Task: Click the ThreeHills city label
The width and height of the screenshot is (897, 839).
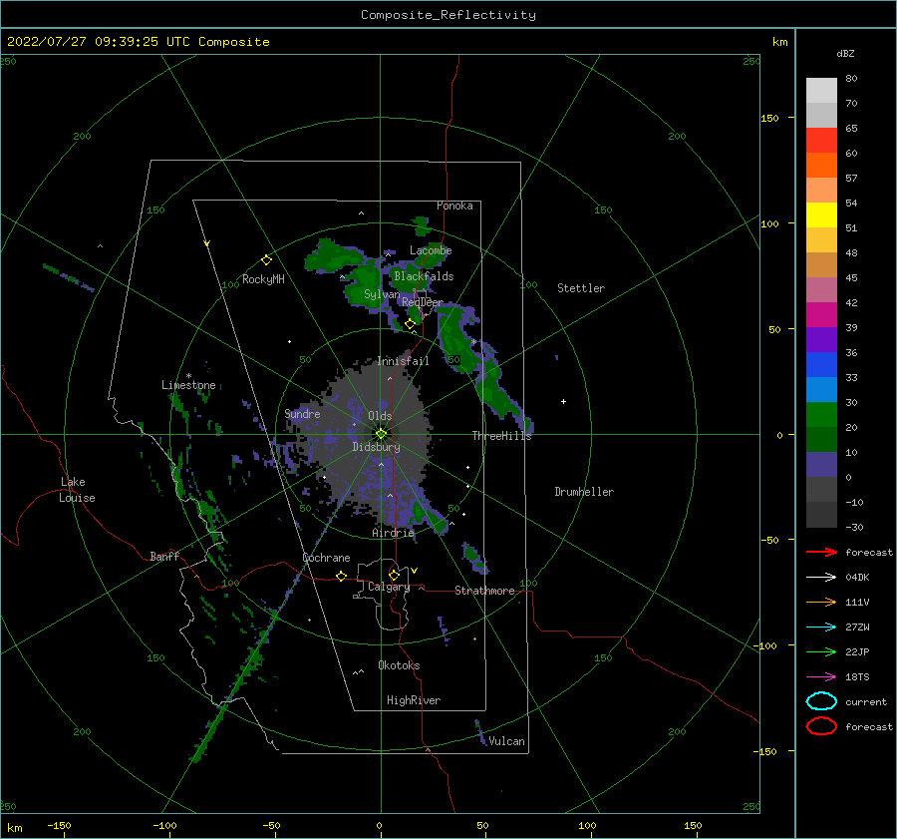Action: [501, 436]
